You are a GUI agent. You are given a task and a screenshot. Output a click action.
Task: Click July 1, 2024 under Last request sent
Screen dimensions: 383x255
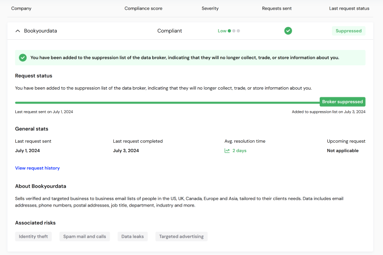(x=28, y=150)
